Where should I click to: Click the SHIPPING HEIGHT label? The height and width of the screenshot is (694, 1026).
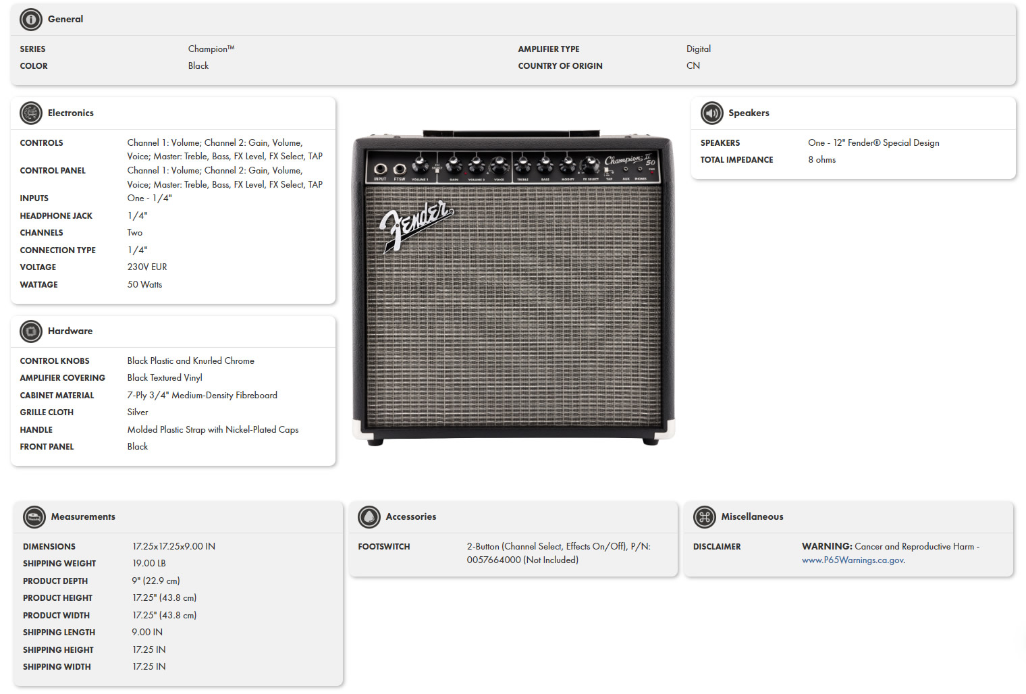[x=58, y=650]
